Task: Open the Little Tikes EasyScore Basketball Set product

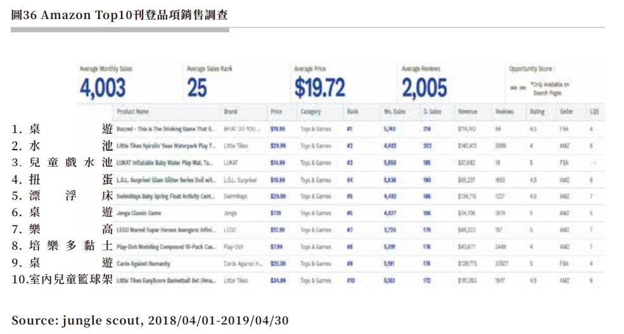Action: [x=166, y=280]
